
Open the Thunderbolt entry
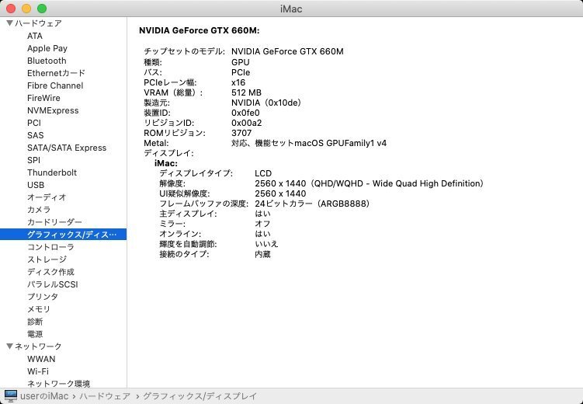[x=52, y=172]
